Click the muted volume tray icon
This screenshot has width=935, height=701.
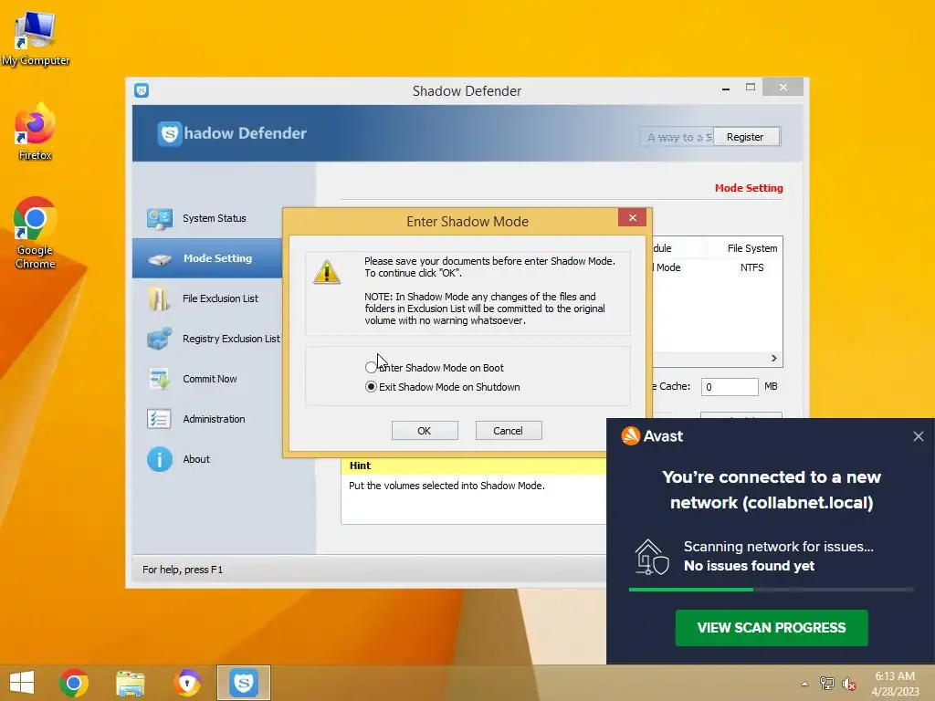pos(848,684)
